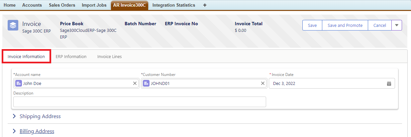This screenshot has width=411, height=137.
Task: Click the record icon beside JOHND01
Action: click(146, 84)
